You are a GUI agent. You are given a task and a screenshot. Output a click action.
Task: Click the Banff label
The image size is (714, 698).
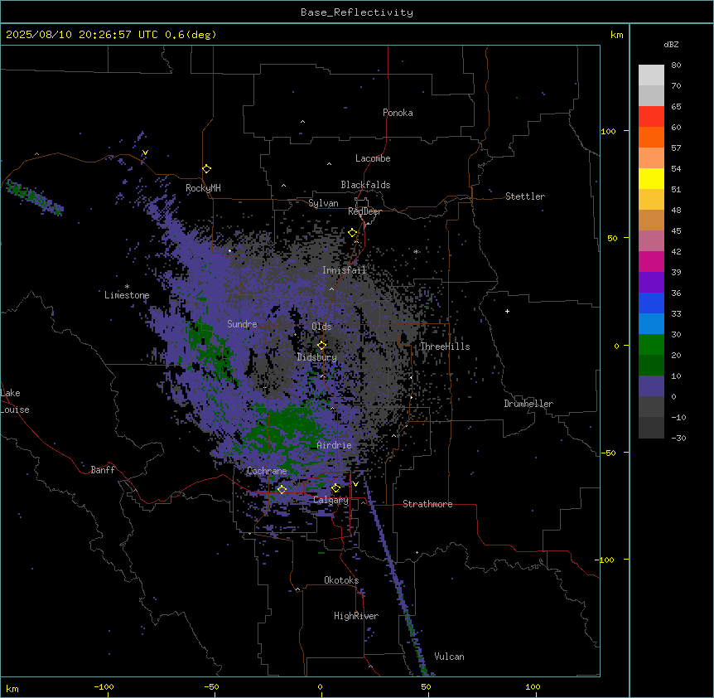103,470
